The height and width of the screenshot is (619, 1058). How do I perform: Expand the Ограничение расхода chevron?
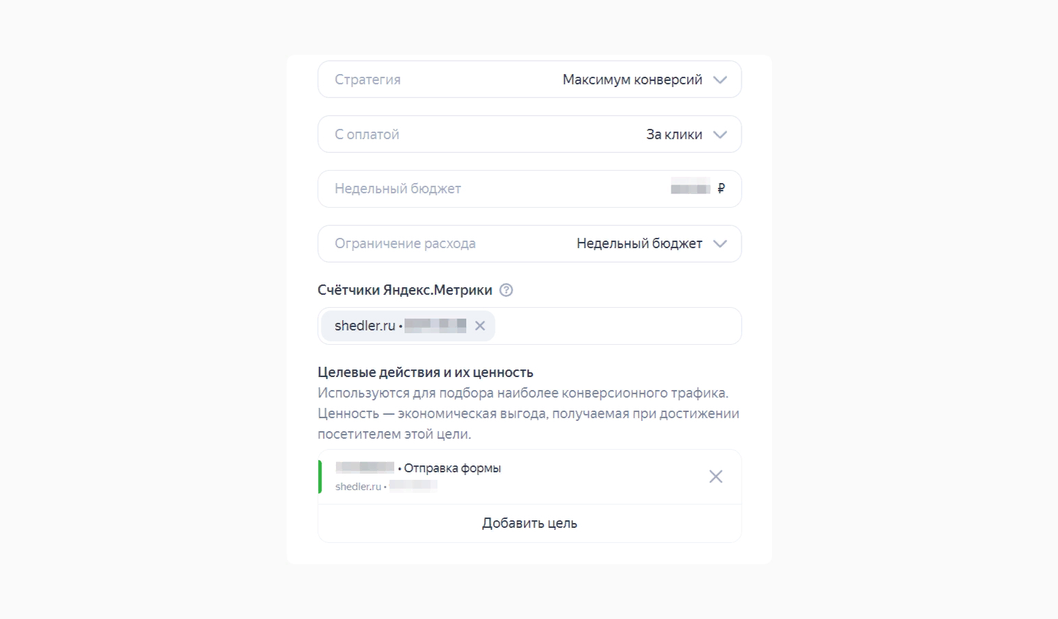tap(720, 243)
